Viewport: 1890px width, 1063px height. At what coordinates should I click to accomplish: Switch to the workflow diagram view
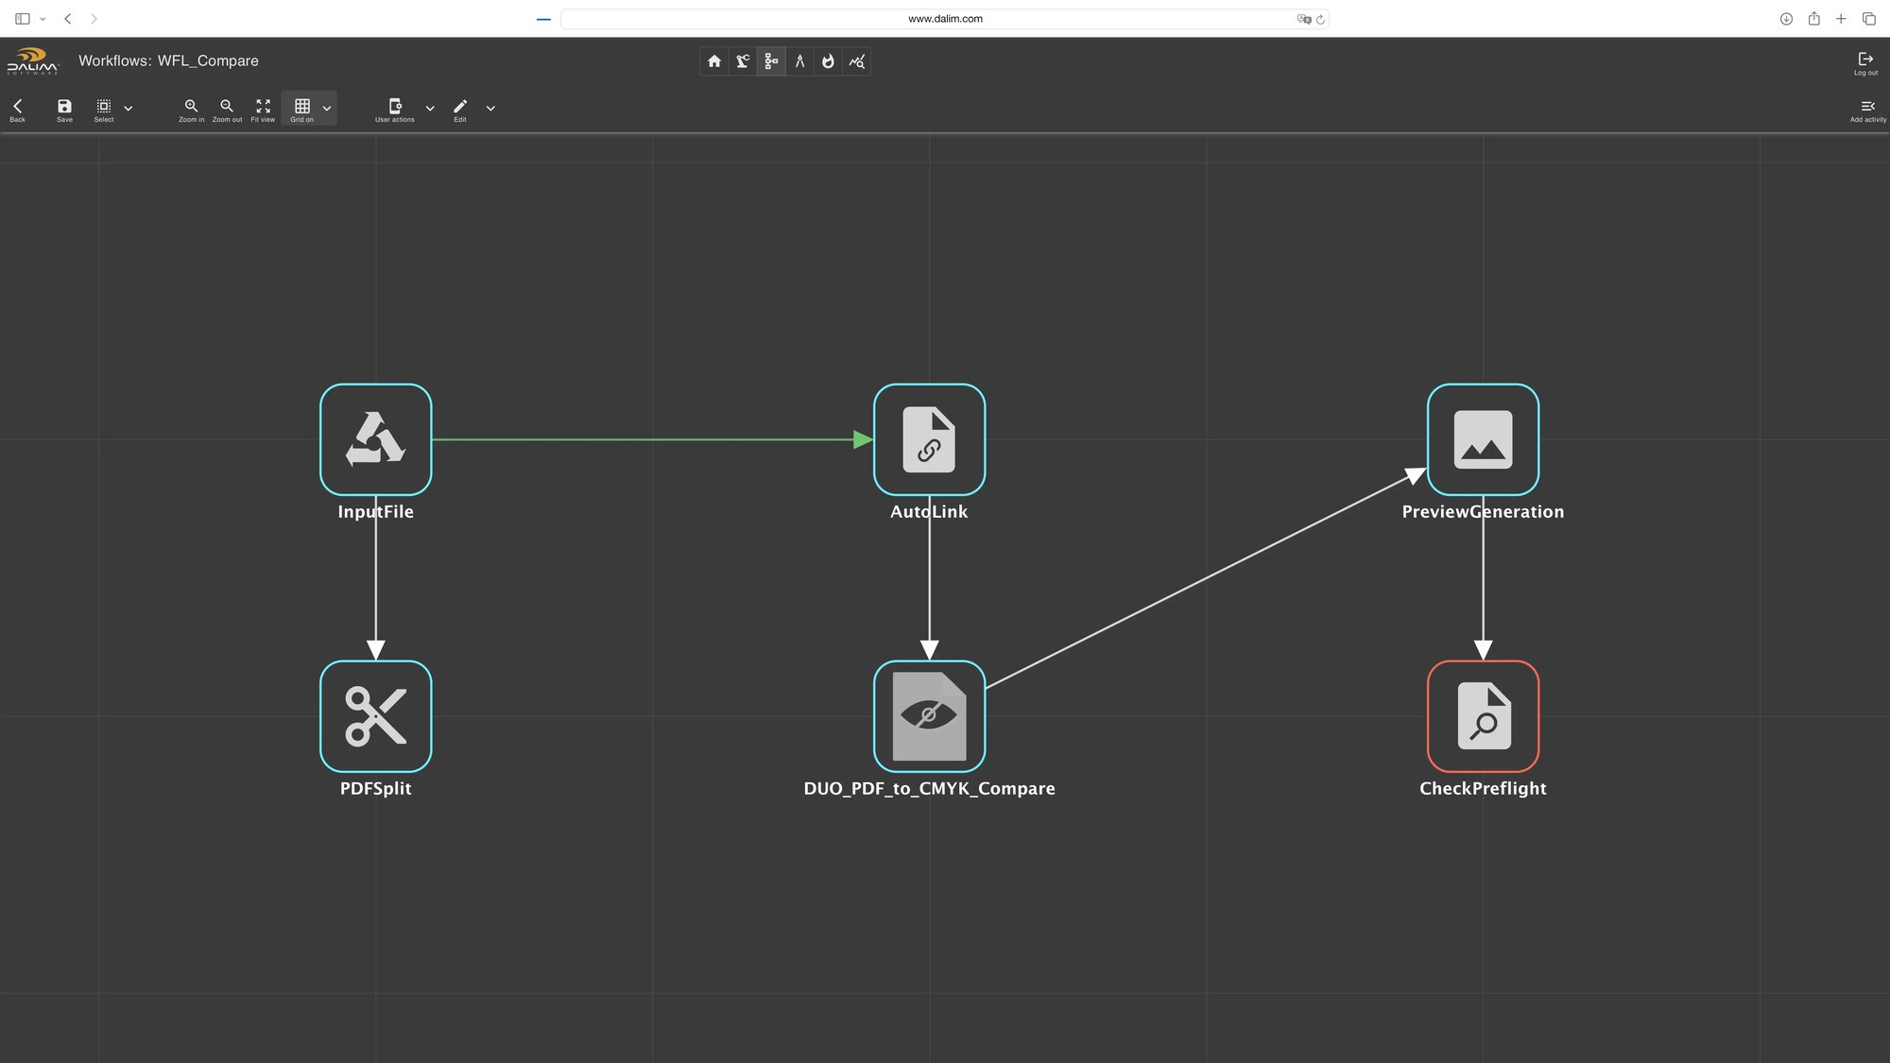771,60
